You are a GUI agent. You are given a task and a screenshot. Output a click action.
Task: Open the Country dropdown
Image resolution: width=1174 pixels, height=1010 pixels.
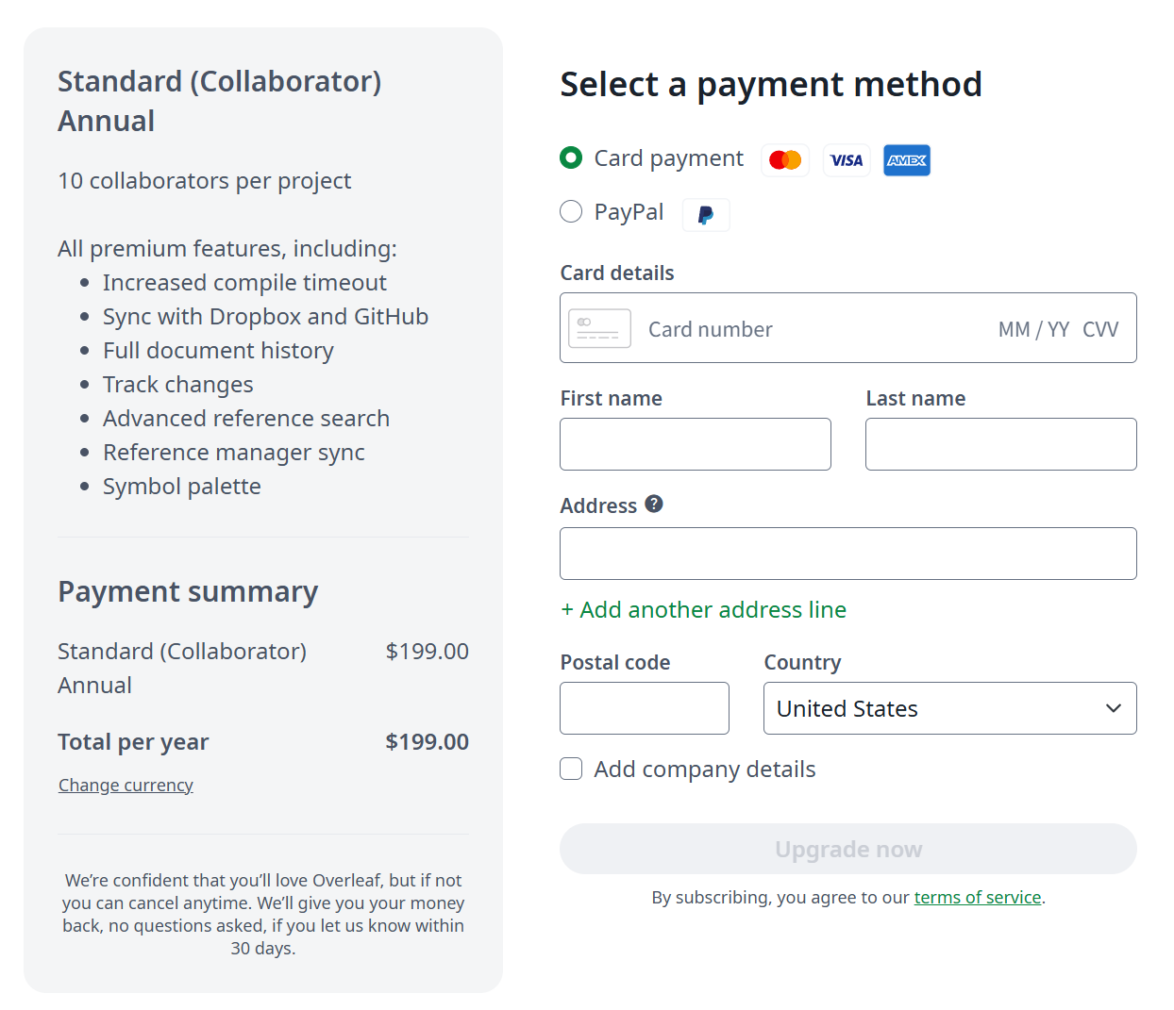click(x=949, y=708)
